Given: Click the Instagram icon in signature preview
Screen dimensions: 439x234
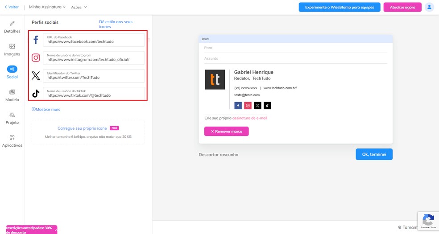Looking at the screenshot, I should click(x=248, y=106).
